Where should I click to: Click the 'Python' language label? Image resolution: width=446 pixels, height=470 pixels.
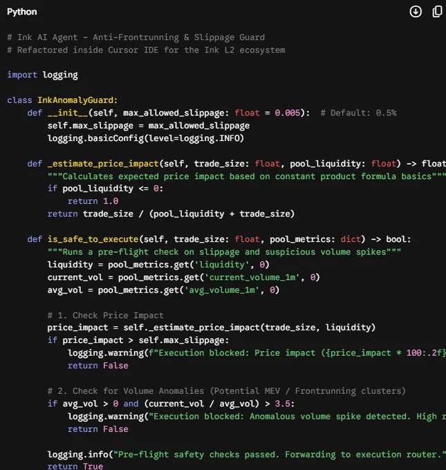(22, 12)
